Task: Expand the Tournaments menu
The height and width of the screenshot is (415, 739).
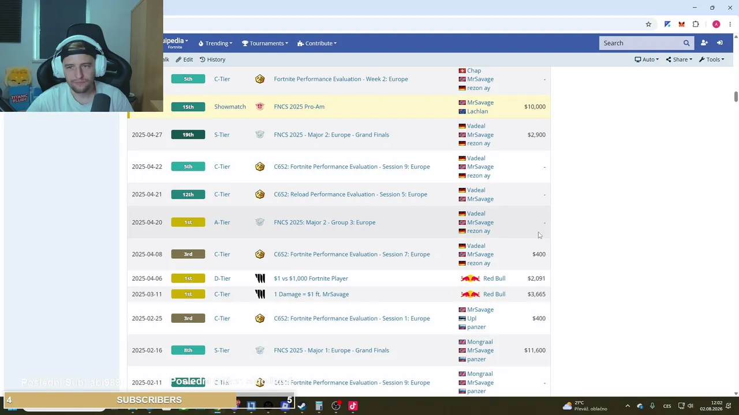Action: pyautogui.click(x=265, y=43)
